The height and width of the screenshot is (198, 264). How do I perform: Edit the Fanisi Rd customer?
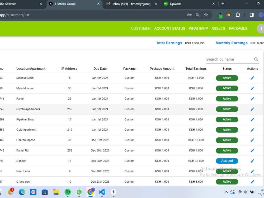tap(252, 150)
